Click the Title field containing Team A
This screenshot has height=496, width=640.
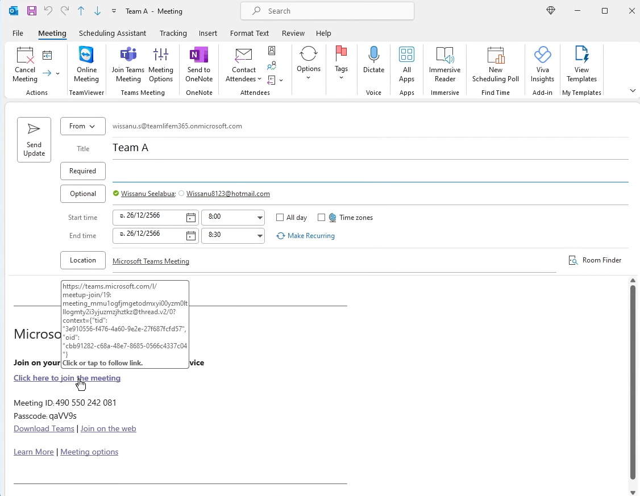[x=370, y=148]
